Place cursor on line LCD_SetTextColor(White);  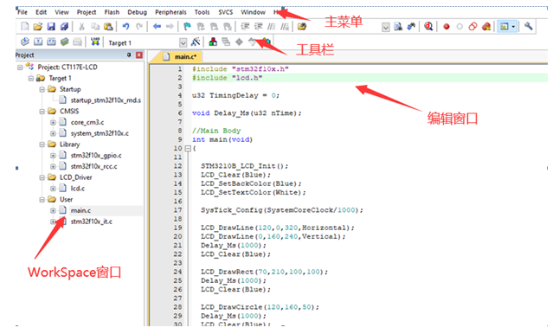click(x=254, y=192)
